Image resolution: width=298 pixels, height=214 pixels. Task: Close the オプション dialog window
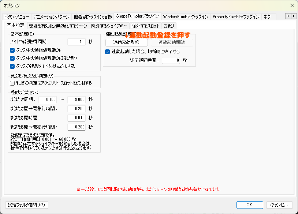291,5
